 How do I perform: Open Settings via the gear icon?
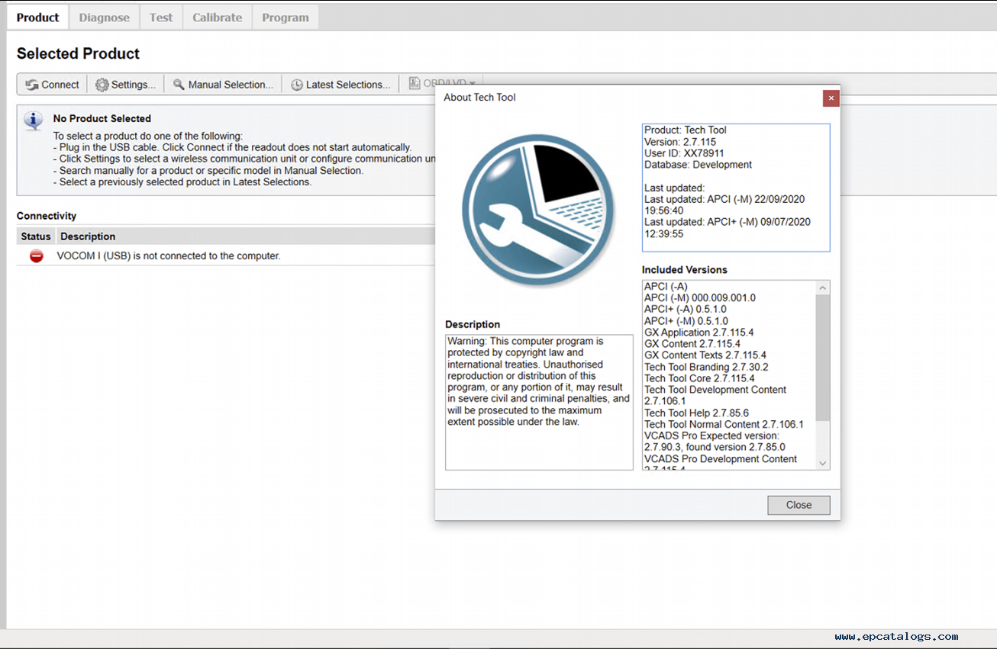point(102,85)
